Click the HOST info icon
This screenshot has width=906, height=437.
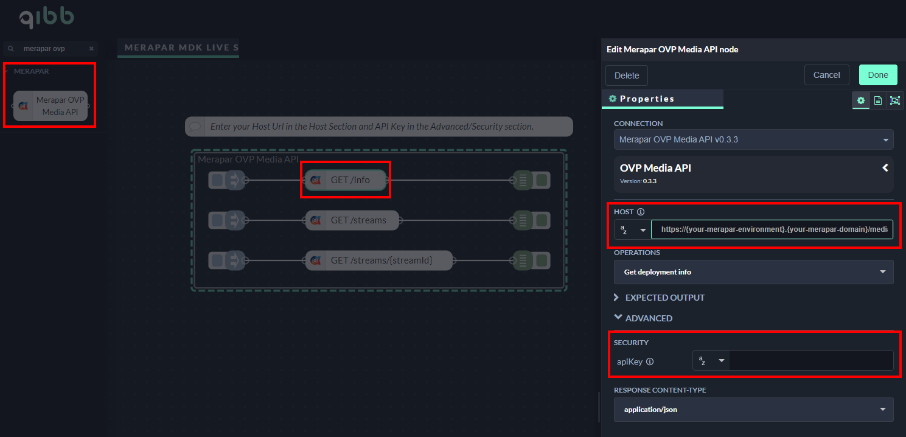(x=640, y=212)
